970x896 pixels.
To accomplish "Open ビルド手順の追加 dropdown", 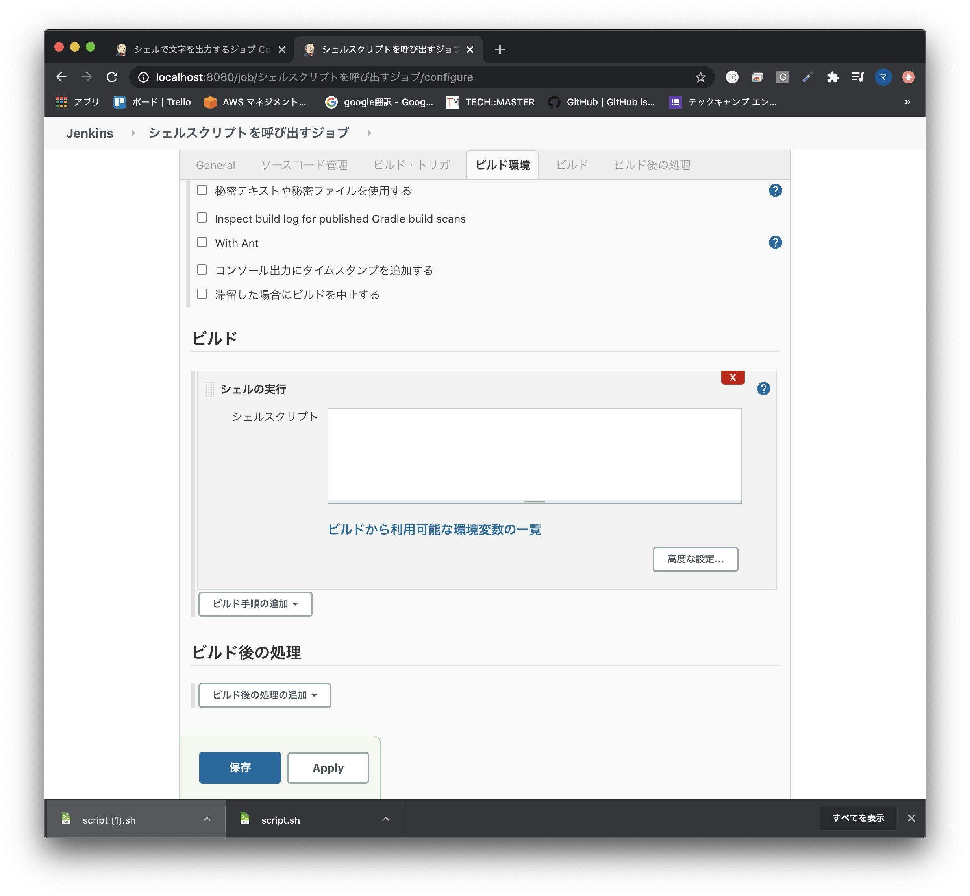I will 255,604.
